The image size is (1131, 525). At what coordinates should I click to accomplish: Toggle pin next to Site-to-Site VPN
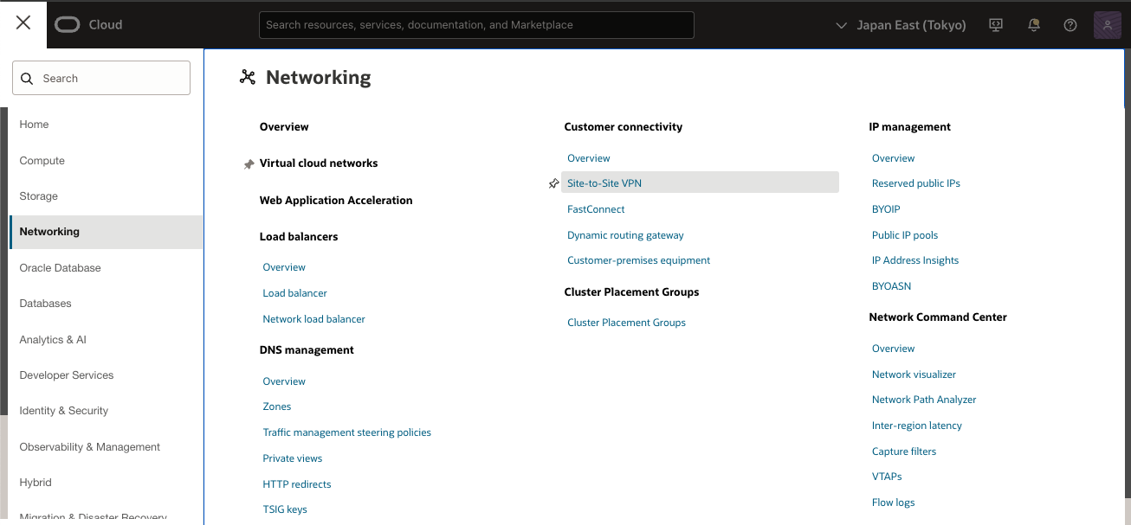click(x=554, y=183)
